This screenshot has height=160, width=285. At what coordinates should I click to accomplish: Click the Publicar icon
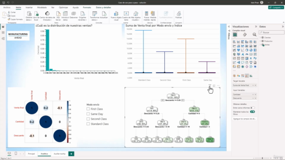(179, 15)
